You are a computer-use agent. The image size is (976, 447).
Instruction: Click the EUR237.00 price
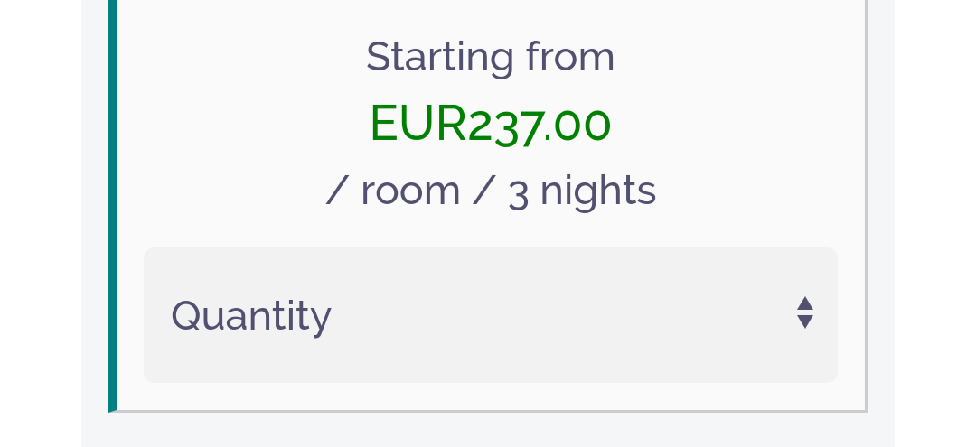(x=490, y=124)
